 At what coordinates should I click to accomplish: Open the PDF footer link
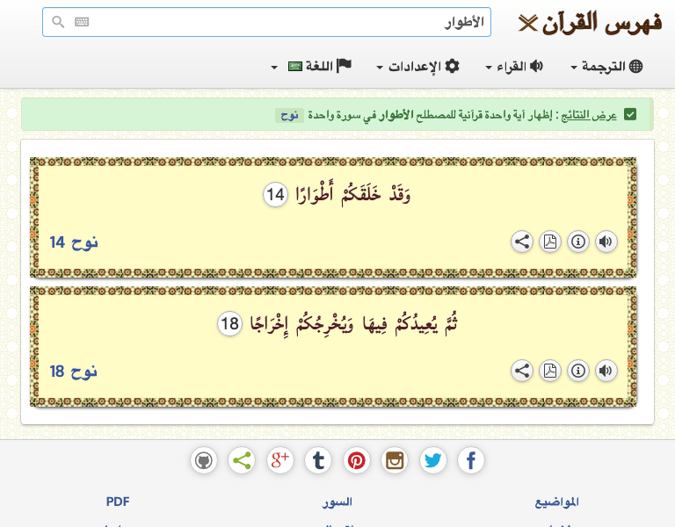118,502
